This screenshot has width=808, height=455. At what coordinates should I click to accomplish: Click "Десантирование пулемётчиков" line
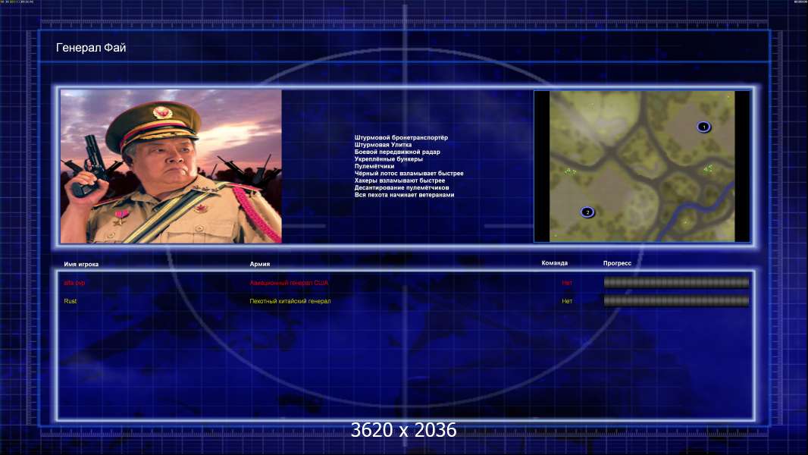(x=402, y=187)
